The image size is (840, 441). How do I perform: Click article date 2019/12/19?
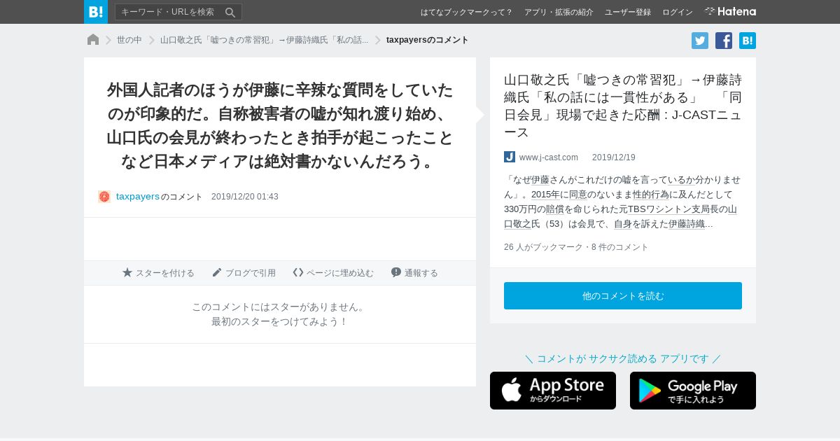tap(614, 157)
